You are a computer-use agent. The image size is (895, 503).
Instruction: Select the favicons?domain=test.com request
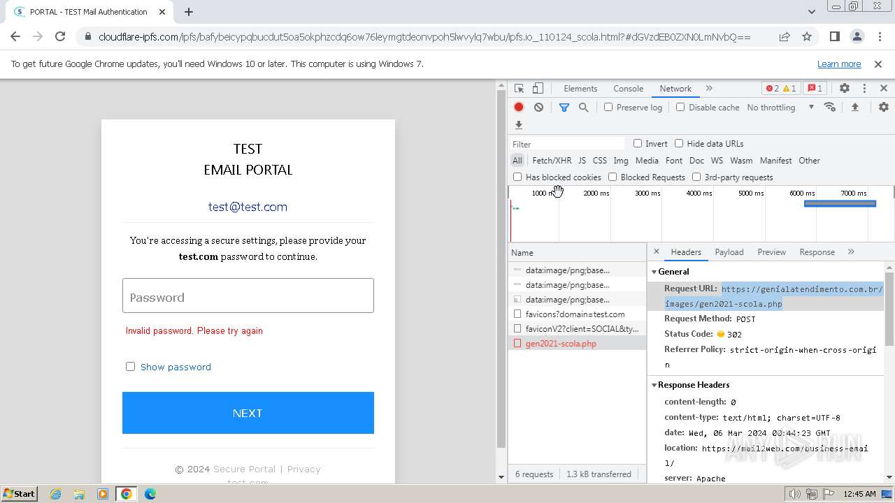577,314
